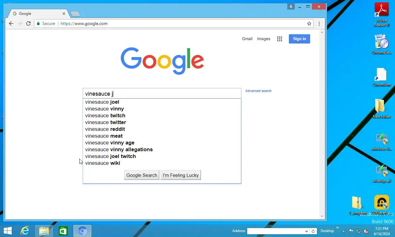The width and height of the screenshot is (395, 237).
Task: Click the network tray icon
Action: pyautogui.click(x=359, y=231)
